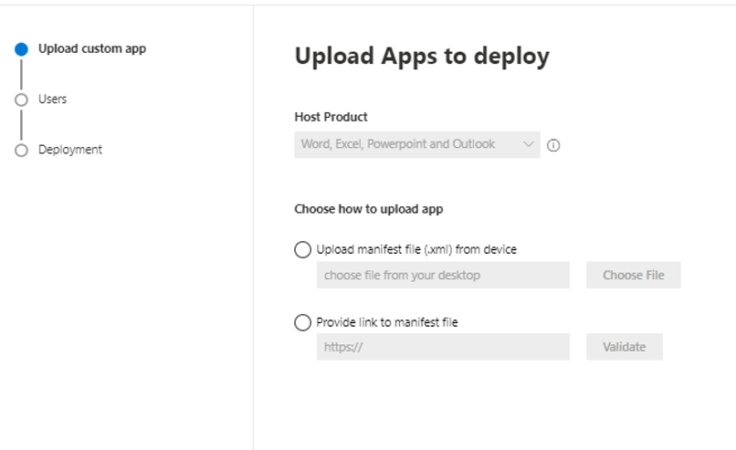Click the 'choose file from your desktop' field

pos(443,275)
